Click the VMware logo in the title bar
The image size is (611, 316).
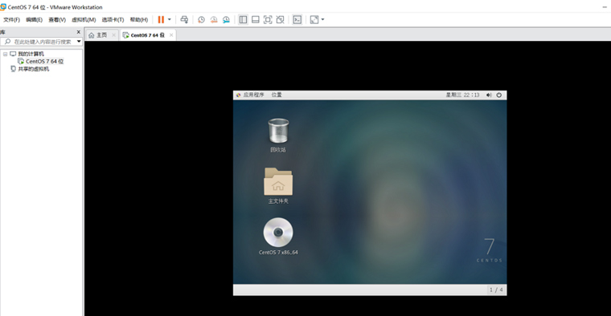point(3,7)
